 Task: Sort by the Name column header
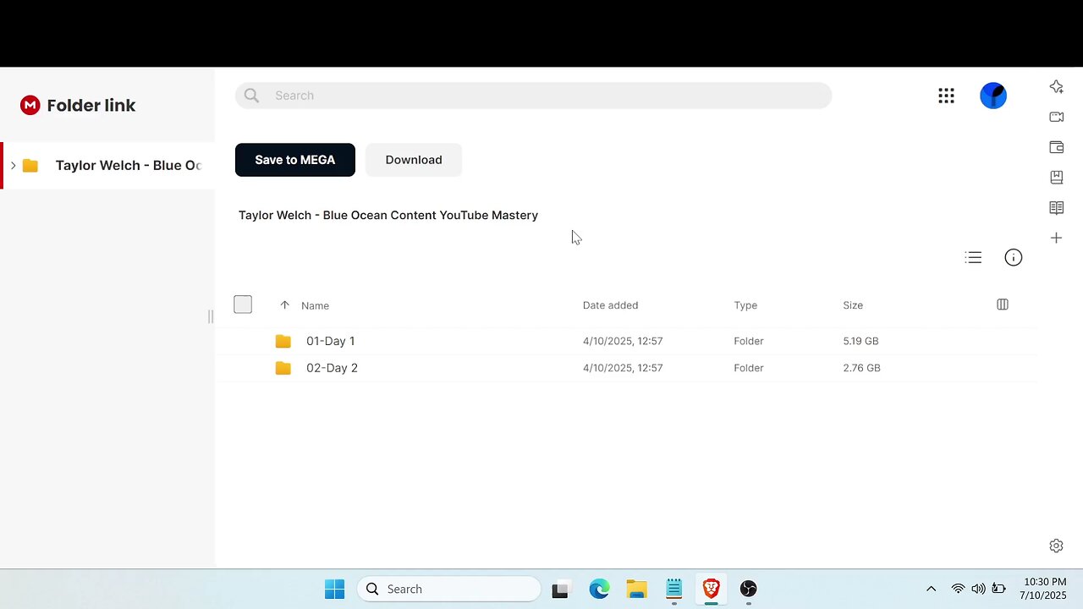pos(315,305)
